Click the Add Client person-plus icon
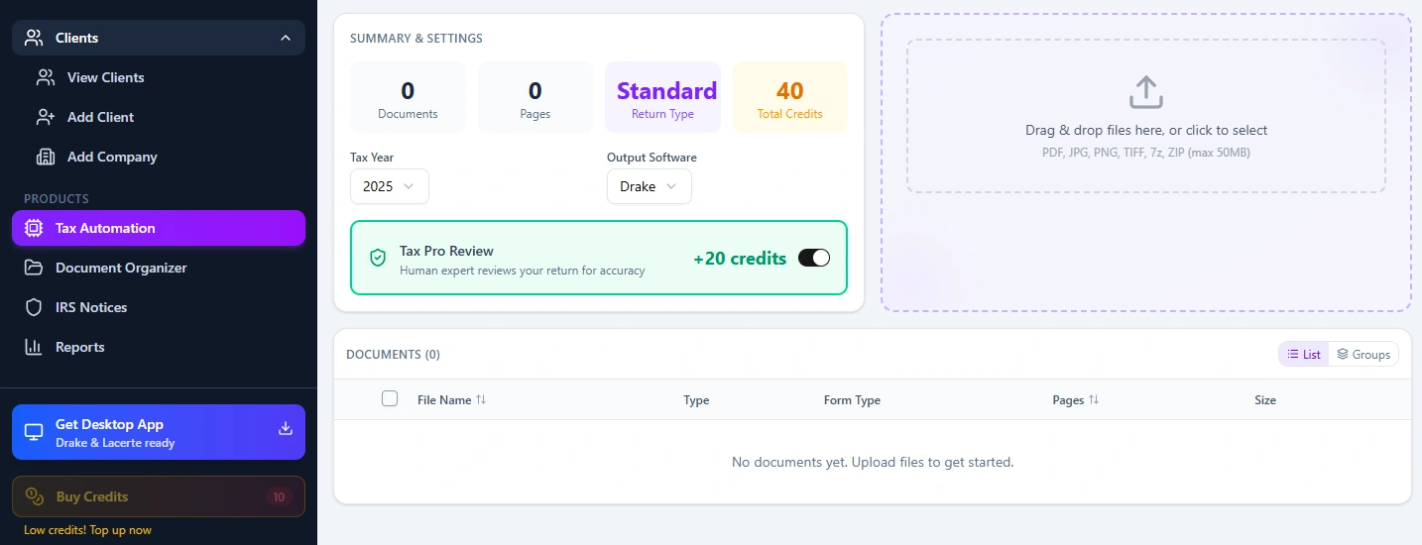Viewport: 1422px width, 545px height. [x=46, y=117]
